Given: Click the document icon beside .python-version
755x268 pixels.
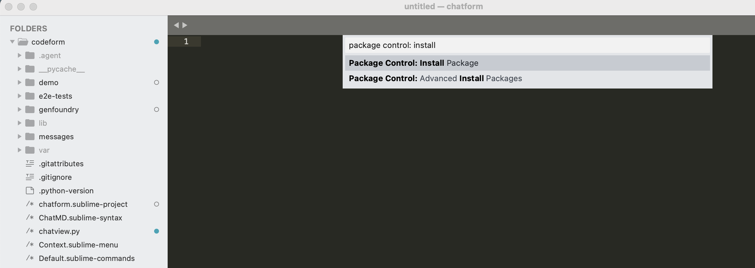Looking at the screenshot, I should (30, 191).
